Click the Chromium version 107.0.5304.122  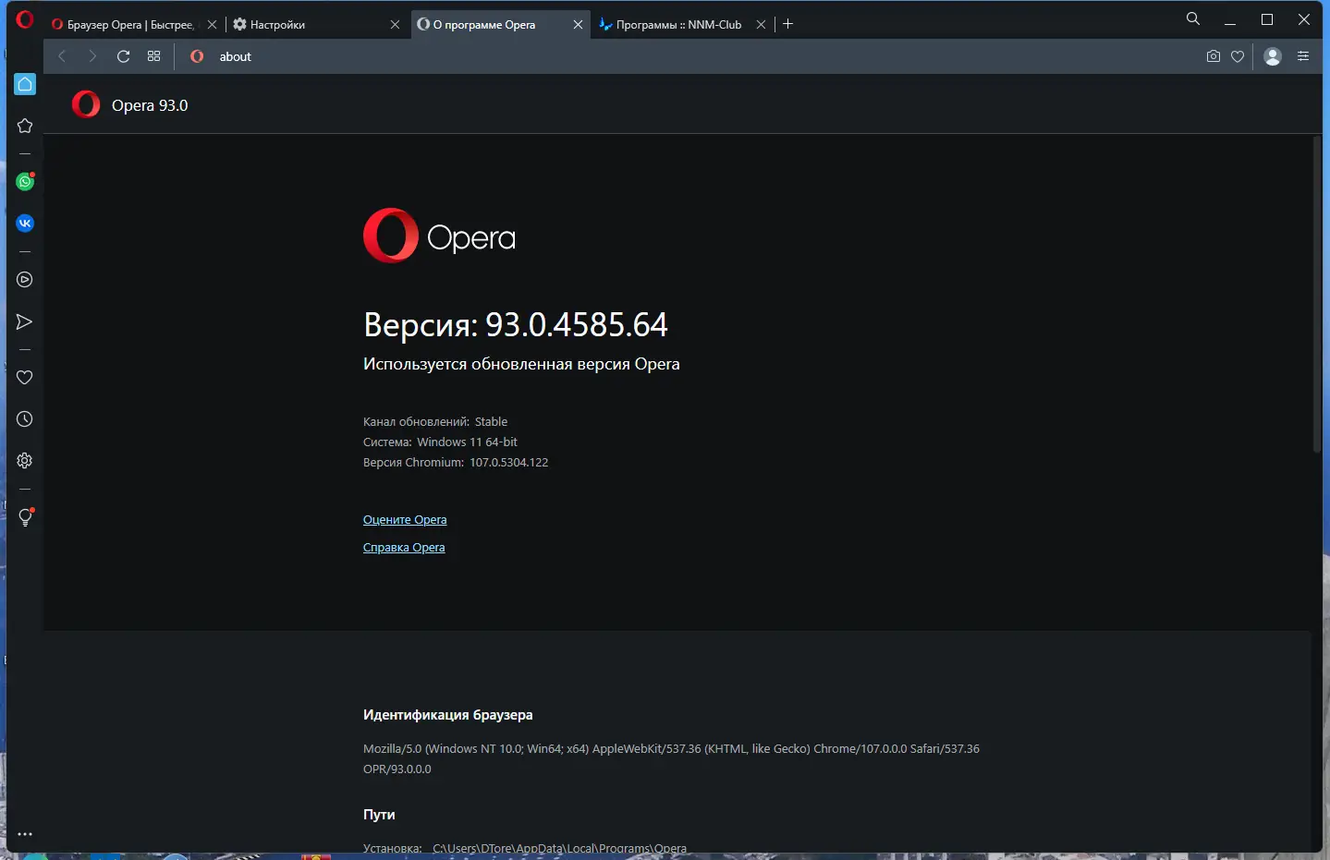[509, 463]
